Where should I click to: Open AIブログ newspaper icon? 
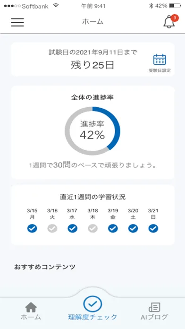pyautogui.click(x=154, y=307)
